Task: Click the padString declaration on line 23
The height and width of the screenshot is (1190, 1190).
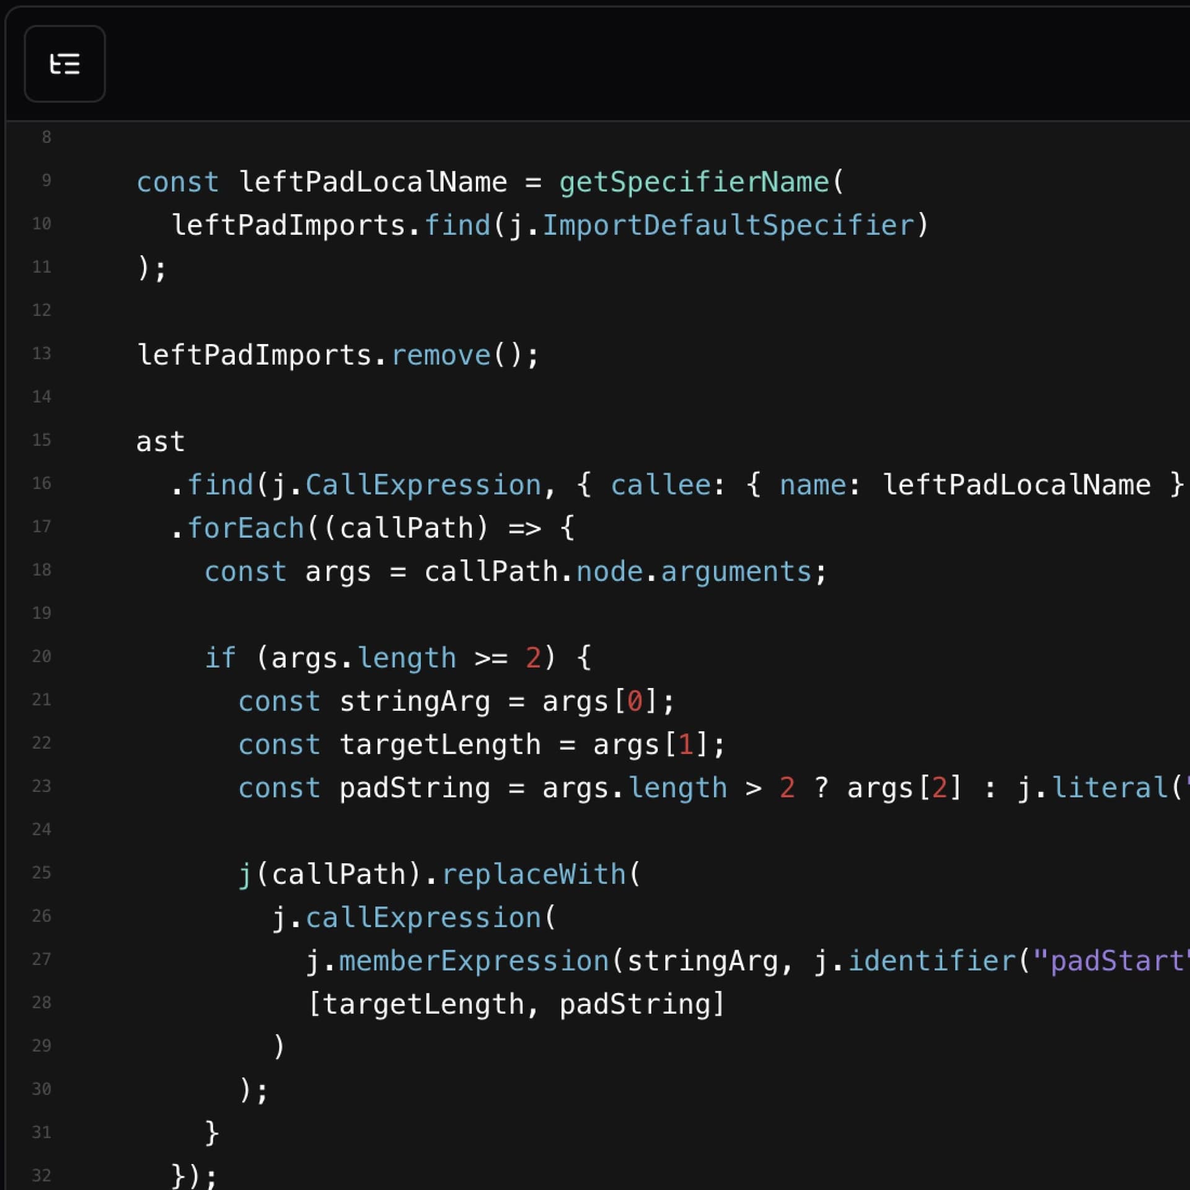Action: point(415,788)
